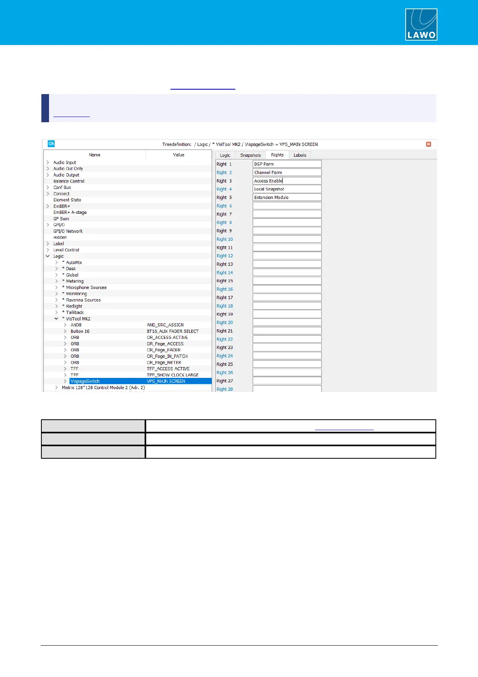Screen dimensions: 478x677
Task: Expand the * Talkback node
Action: point(56,312)
